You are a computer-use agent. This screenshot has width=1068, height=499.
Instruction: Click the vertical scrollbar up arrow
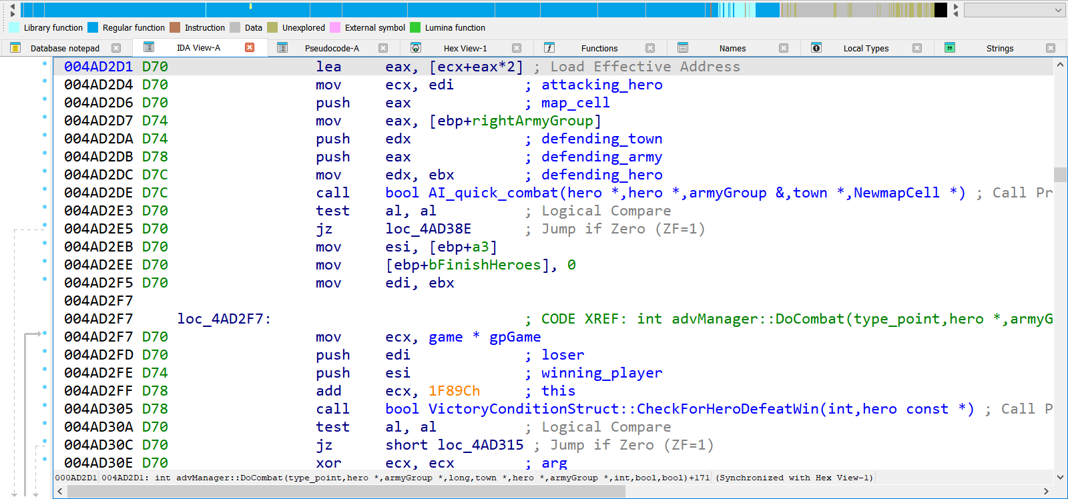pyautogui.click(x=1060, y=65)
